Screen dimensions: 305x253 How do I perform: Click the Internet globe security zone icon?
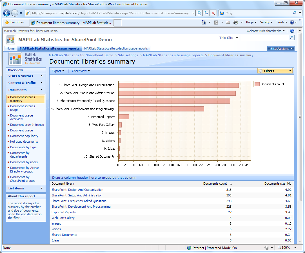[x=189, y=248]
